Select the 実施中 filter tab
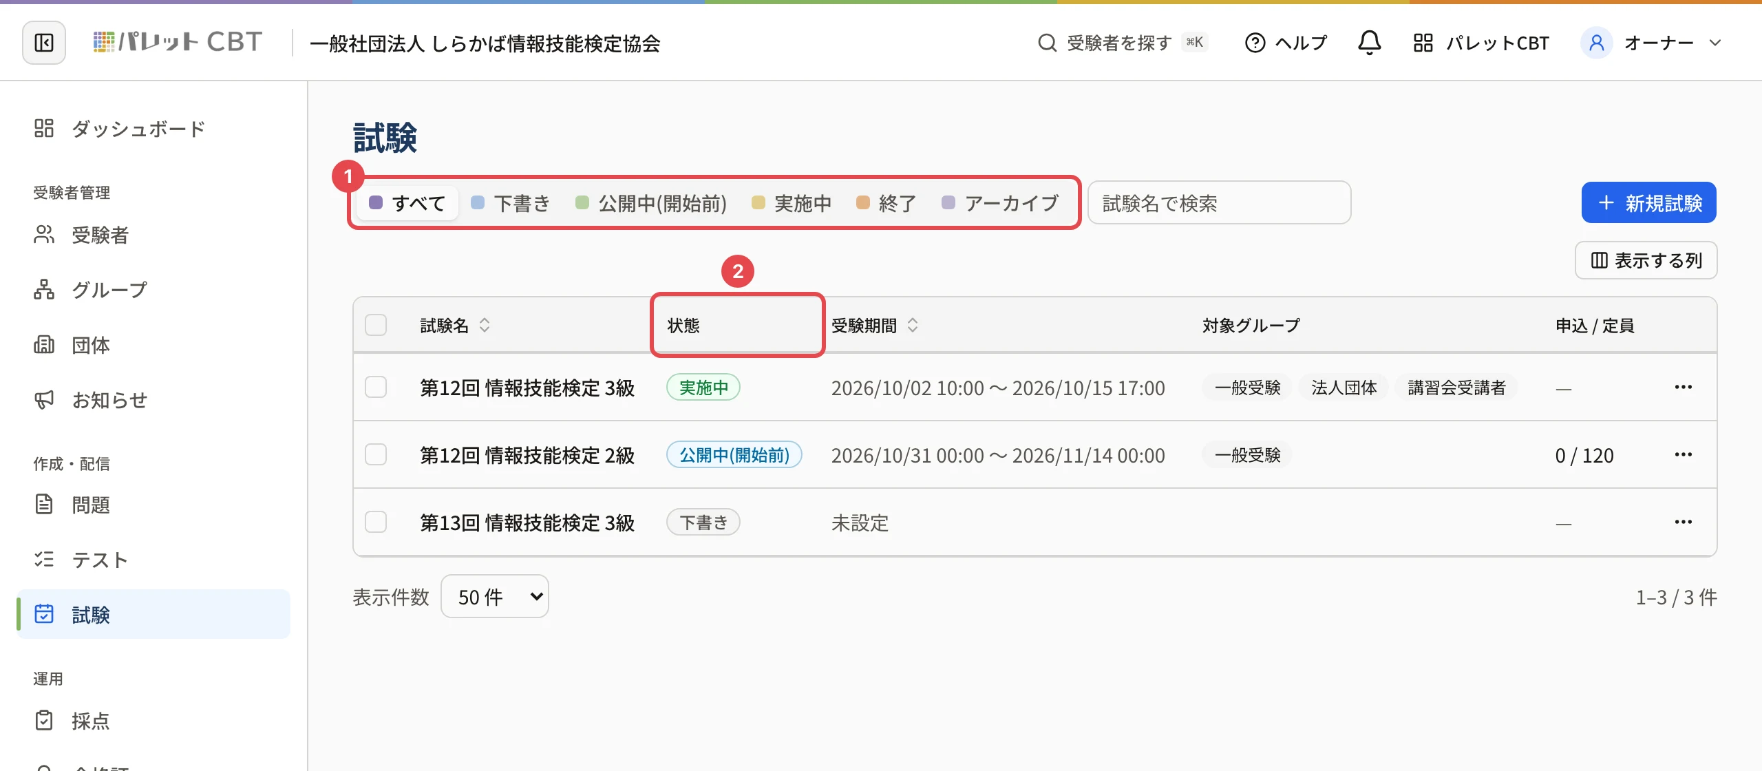The image size is (1762, 771). 792,203
